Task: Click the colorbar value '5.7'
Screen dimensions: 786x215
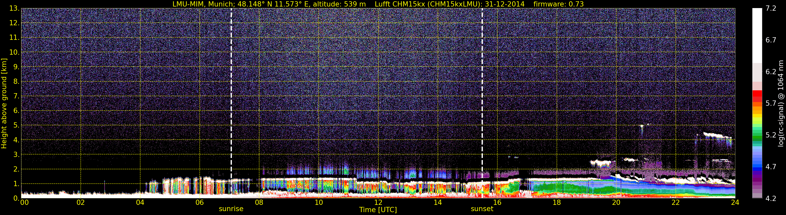Action: coord(771,103)
